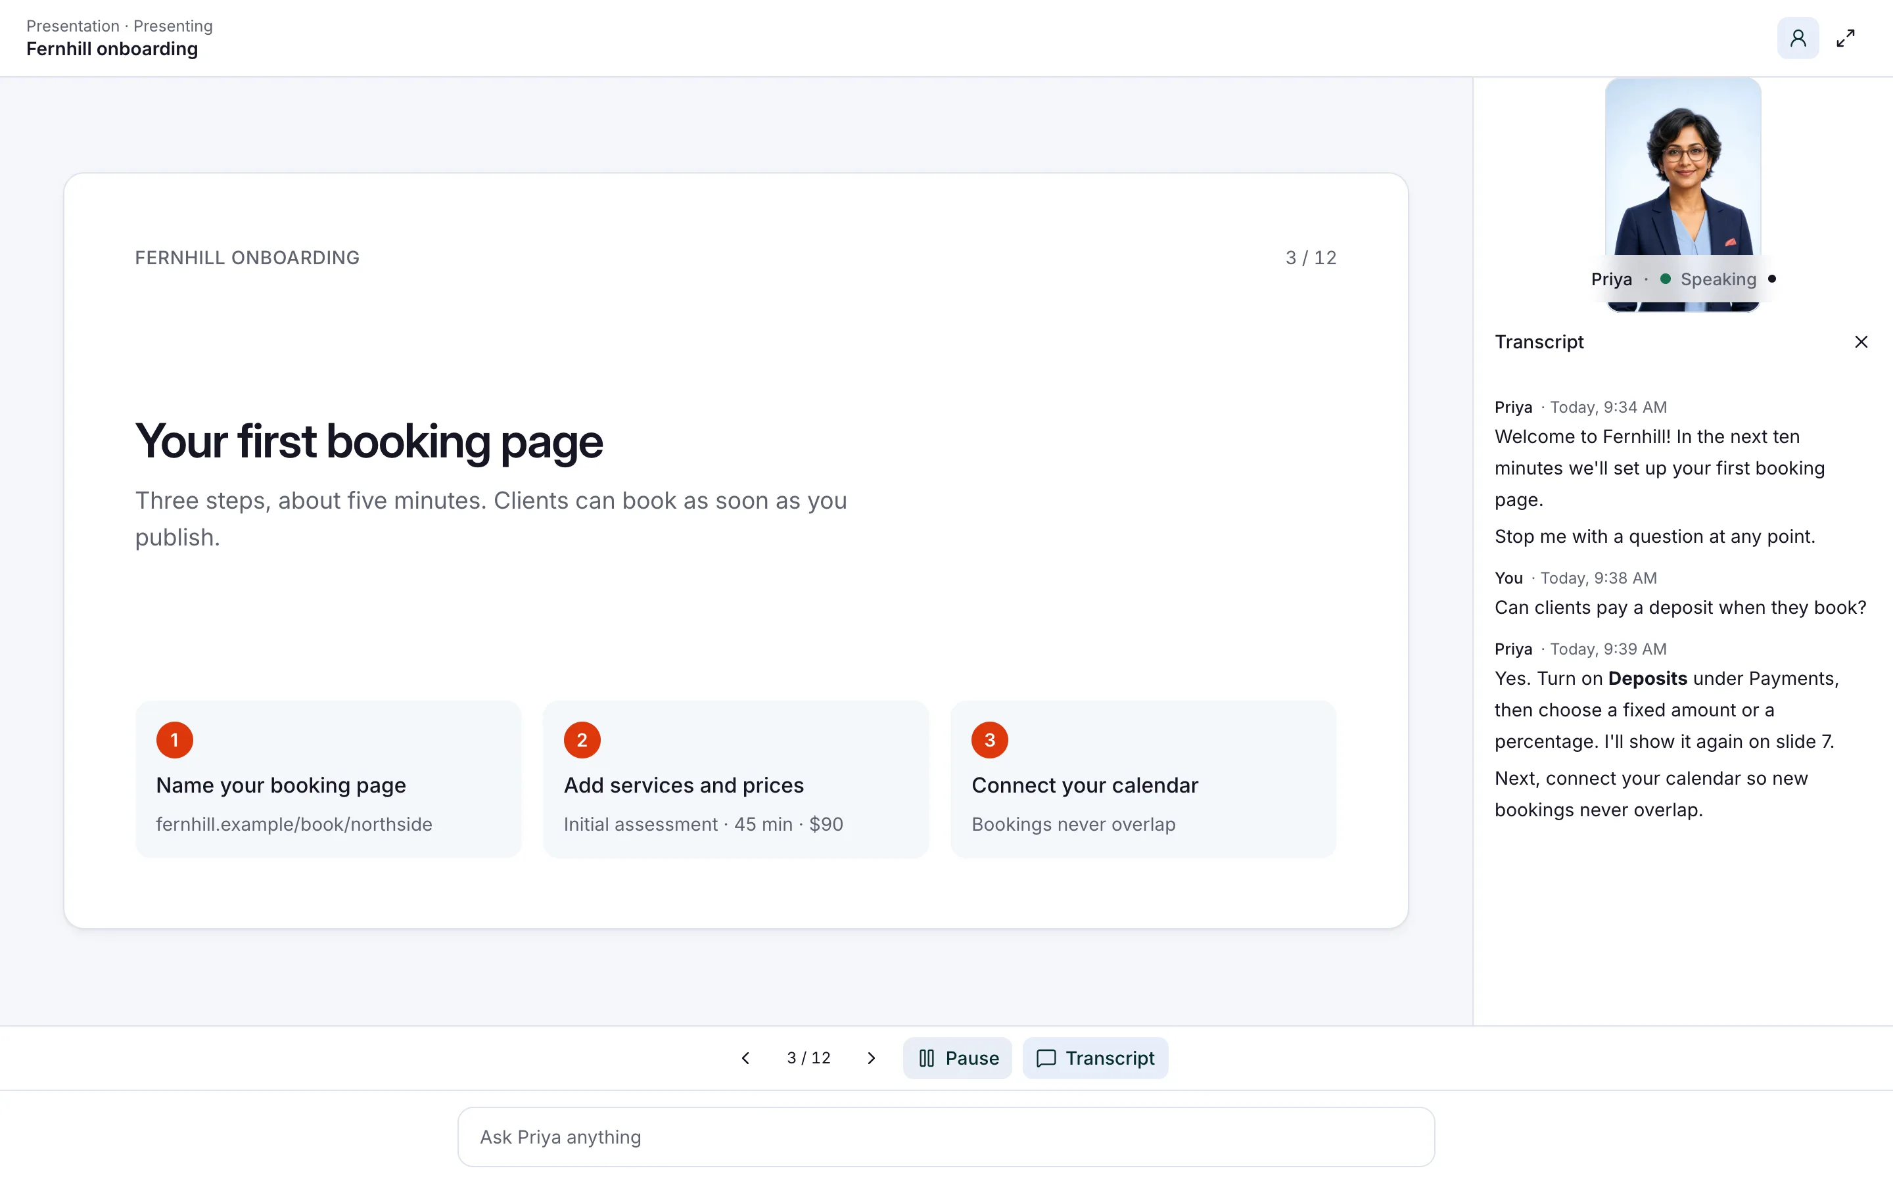Viewport: 1893px width, 1183px height.
Task: Click the fernhill.example/book/northside text
Action: (x=294, y=824)
